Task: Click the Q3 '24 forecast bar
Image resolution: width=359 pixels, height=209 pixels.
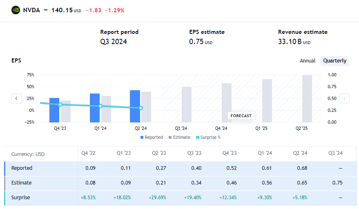Action: pos(187,104)
